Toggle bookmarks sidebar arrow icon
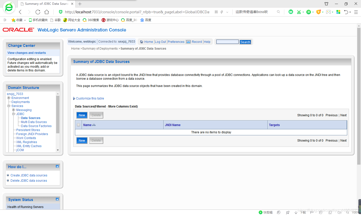Image resolution: width=361 pixels, height=215 pixels. [x=5, y=20]
